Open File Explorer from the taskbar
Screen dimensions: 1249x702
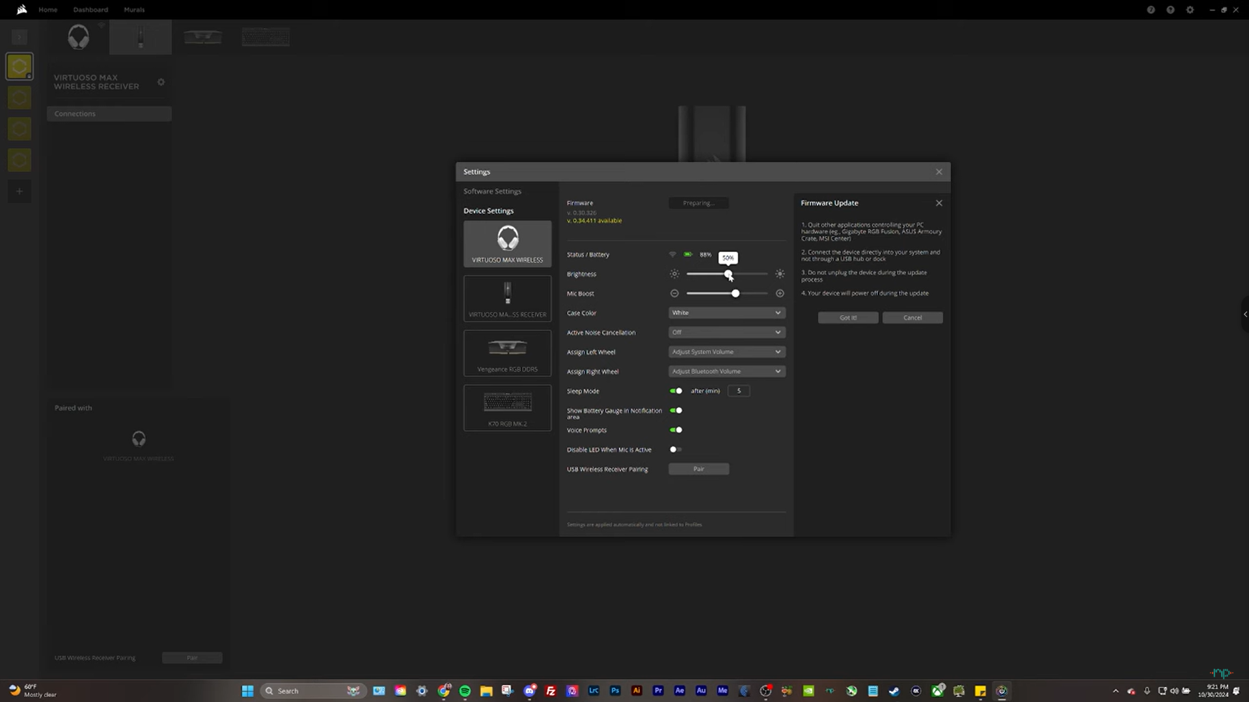click(486, 691)
